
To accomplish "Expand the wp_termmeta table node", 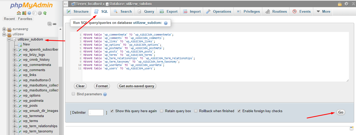I will click(15, 116).
